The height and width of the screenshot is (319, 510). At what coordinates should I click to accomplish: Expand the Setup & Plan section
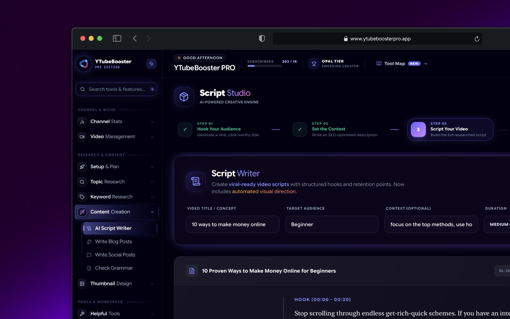point(152,167)
